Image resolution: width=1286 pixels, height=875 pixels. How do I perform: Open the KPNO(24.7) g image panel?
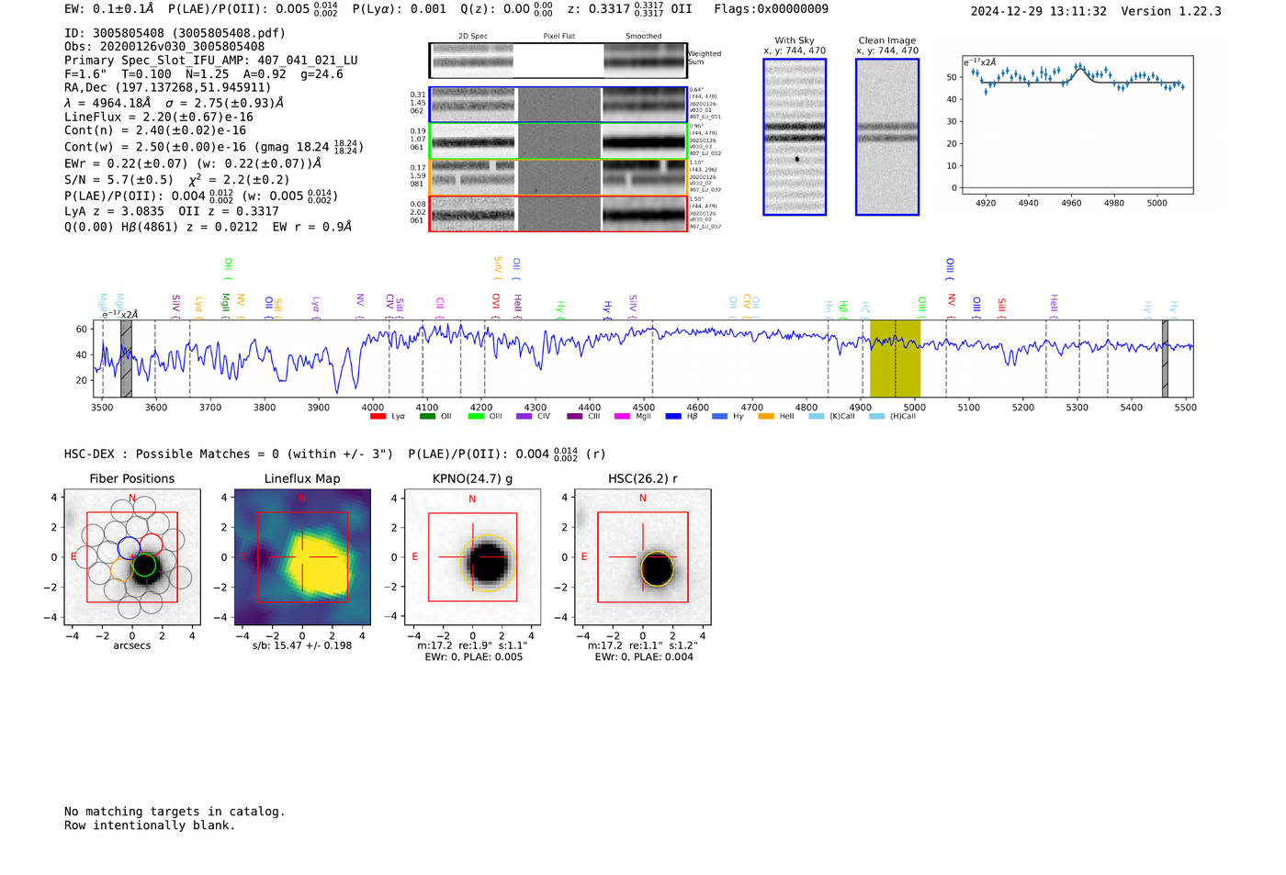click(x=473, y=557)
